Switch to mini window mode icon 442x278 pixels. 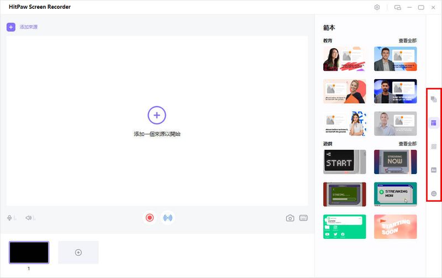pyautogui.click(x=397, y=7)
